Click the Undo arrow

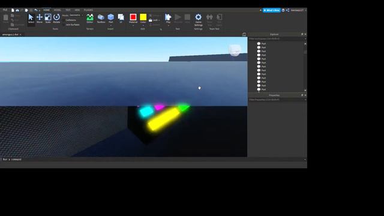tap(36, 10)
